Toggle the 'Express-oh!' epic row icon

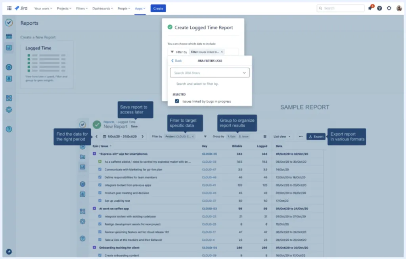tap(94, 154)
